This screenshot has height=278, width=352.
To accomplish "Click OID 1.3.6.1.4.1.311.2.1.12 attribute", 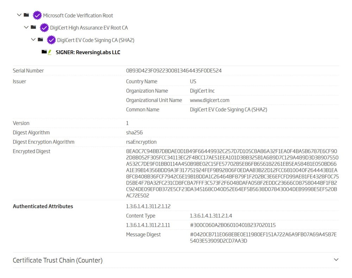I will click(148, 206).
